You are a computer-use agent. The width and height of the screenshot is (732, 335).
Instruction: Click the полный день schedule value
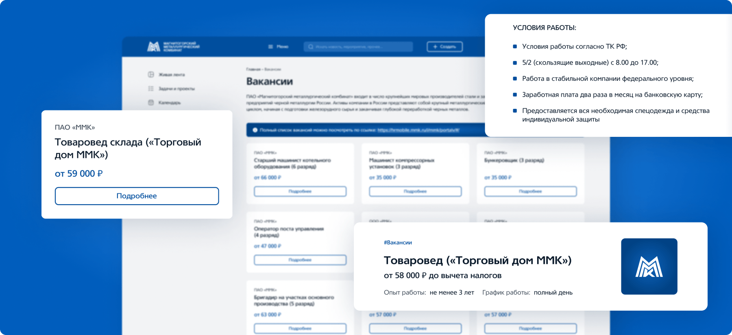(x=553, y=293)
